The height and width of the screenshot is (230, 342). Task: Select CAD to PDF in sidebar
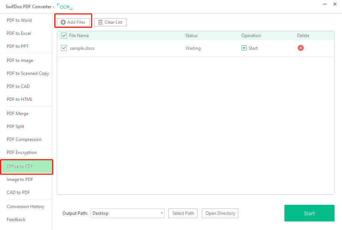click(18, 193)
